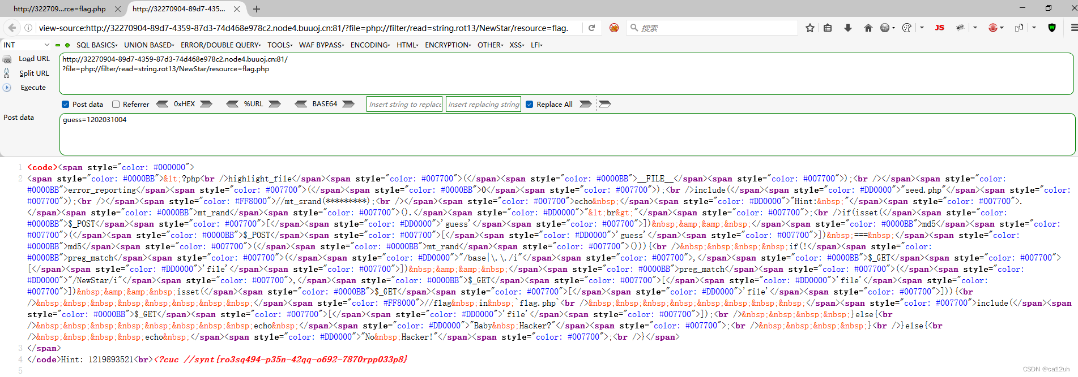The height and width of the screenshot is (377, 1078).
Task: Click the right arrow after BASE64
Action: [x=348, y=104]
